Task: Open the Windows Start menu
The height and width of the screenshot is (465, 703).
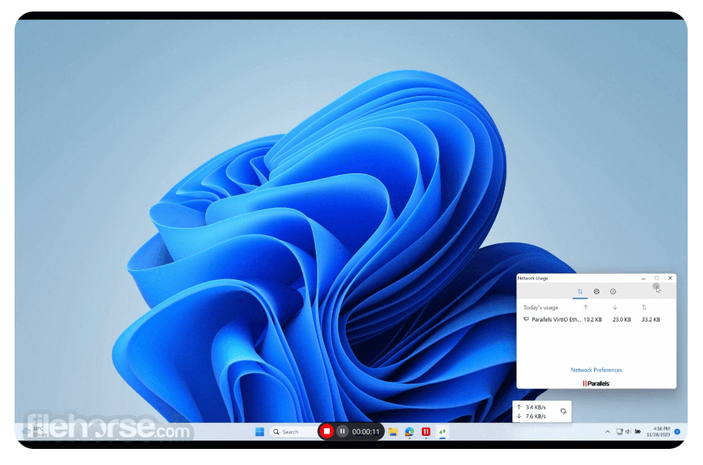Action: click(x=260, y=432)
